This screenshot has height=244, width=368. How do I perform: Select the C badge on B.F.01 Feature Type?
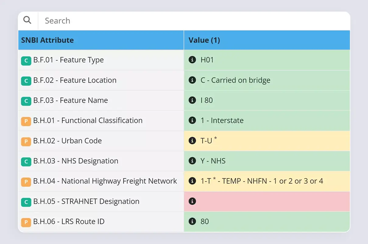click(x=26, y=61)
